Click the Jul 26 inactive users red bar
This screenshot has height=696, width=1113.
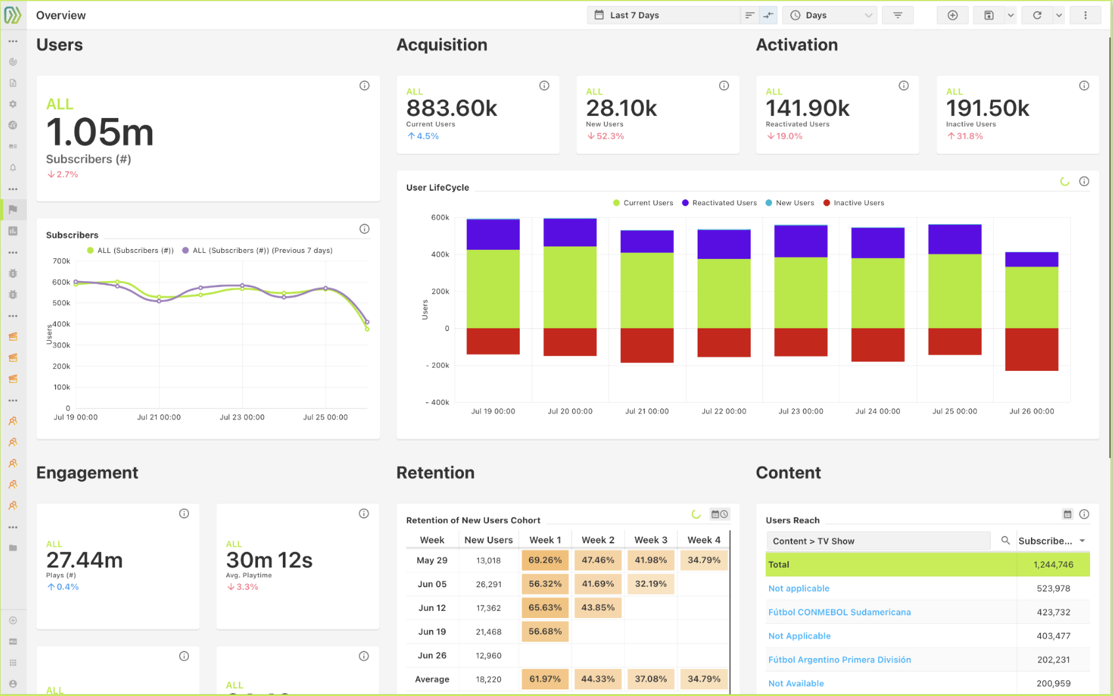[1032, 349]
